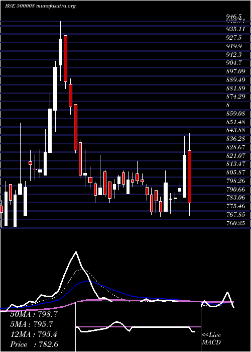Click the 'BSE 500003 munafasutra.org' title text
The width and height of the screenshot is (251, 352).
click(x=40, y=6)
